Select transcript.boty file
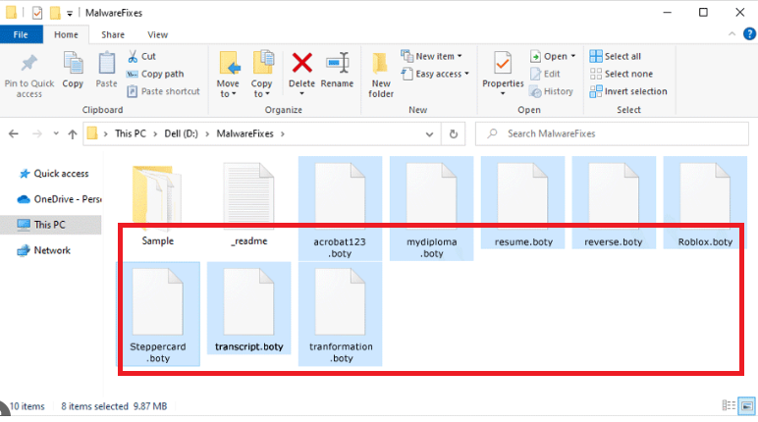Viewport: 758px width, 422px height. [x=249, y=308]
